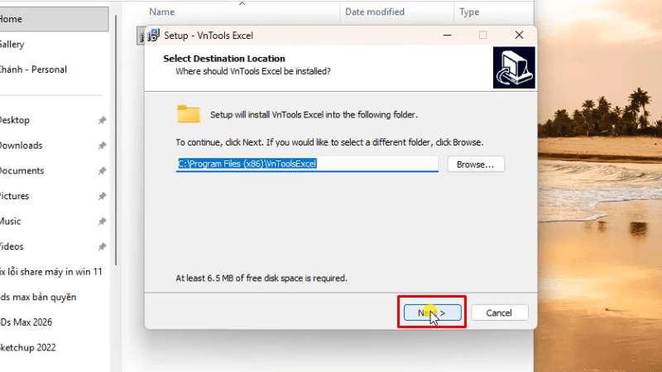Click the navigation pane scrollbar
This screenshot has width=662, height=372.
[x=116, y=139]
